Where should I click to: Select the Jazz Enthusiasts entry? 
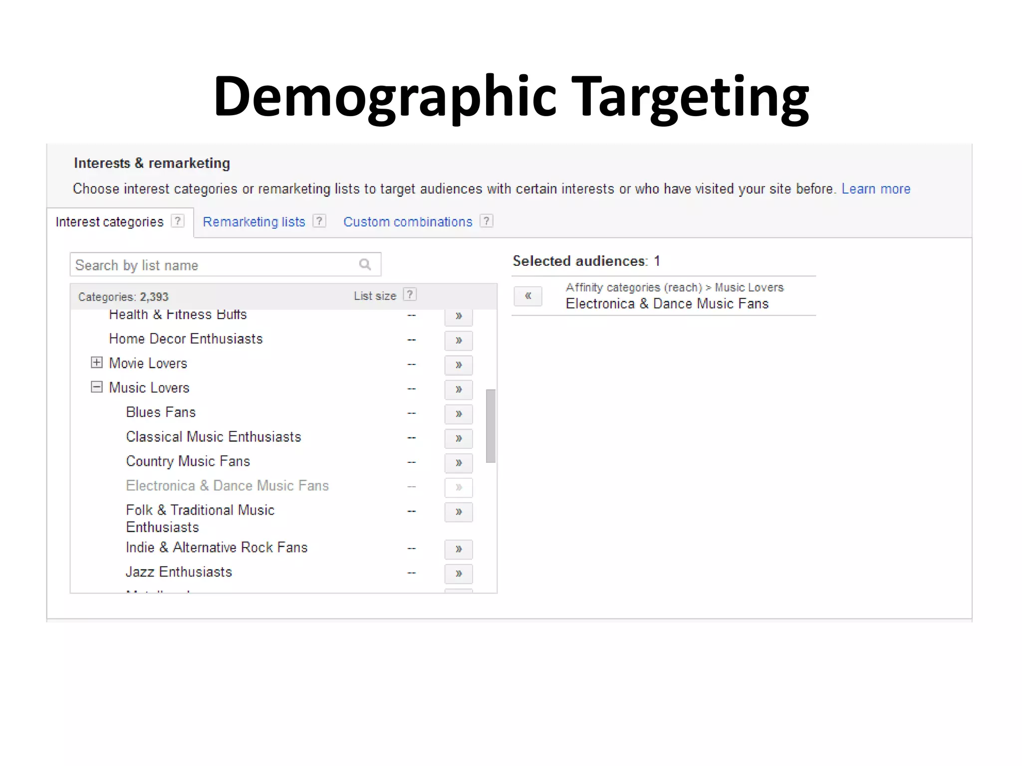pyautogui.click(x=179, y=572)
